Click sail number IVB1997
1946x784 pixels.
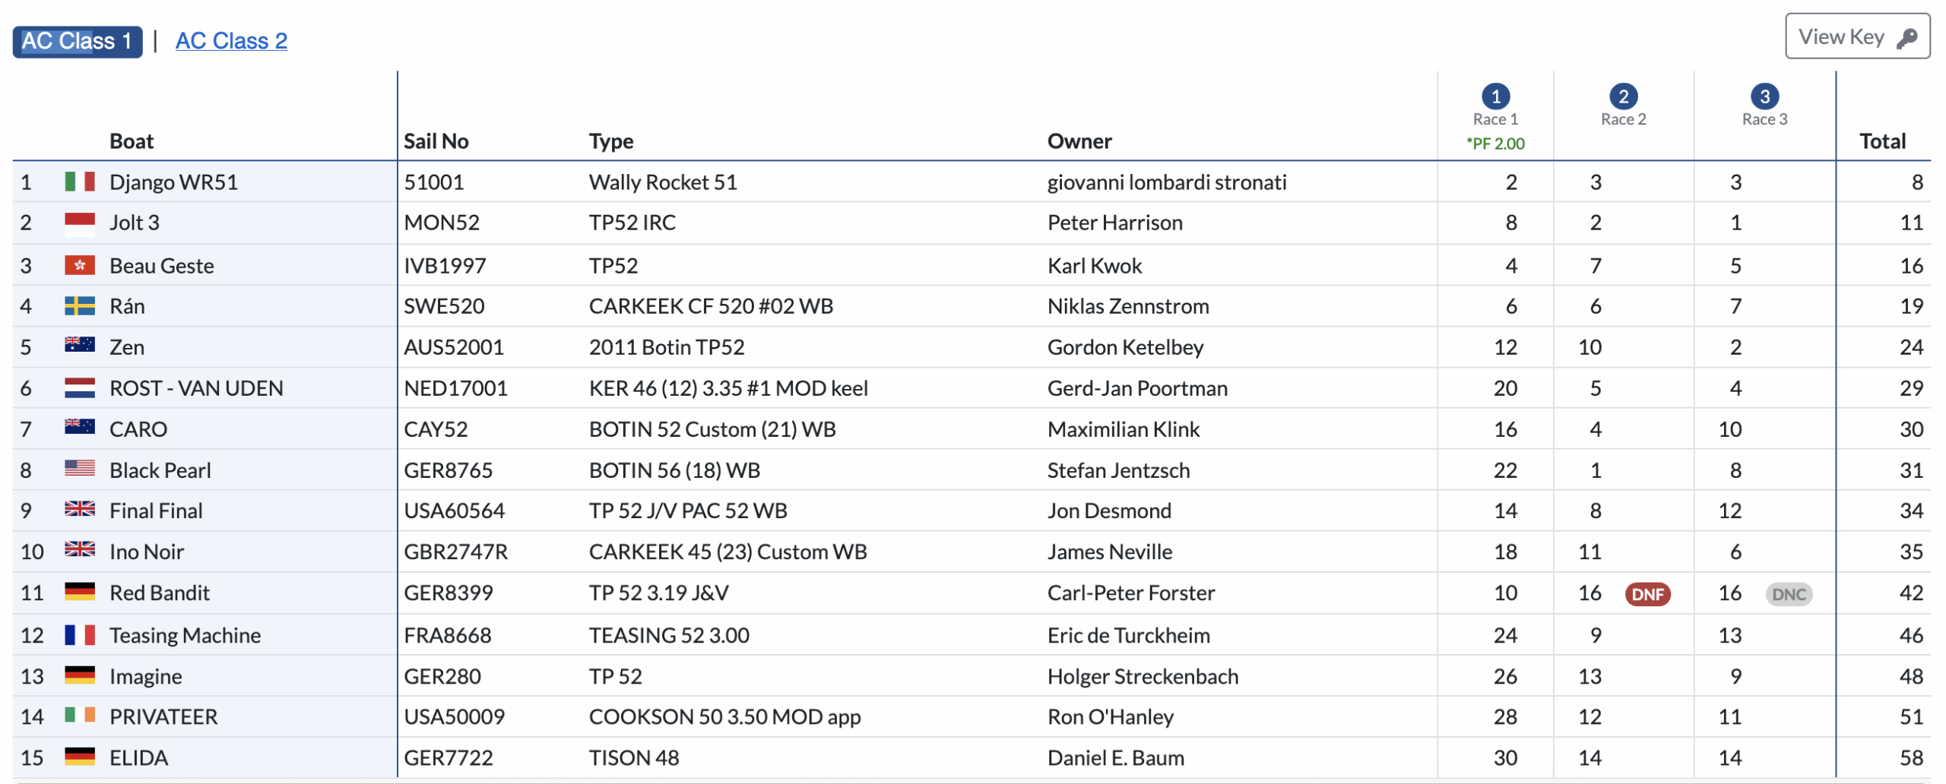pyautogui.click(x=445, y=266)
